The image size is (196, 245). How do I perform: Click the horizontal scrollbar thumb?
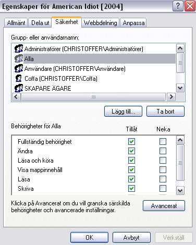pyautogui.click(x=93, y=97)
